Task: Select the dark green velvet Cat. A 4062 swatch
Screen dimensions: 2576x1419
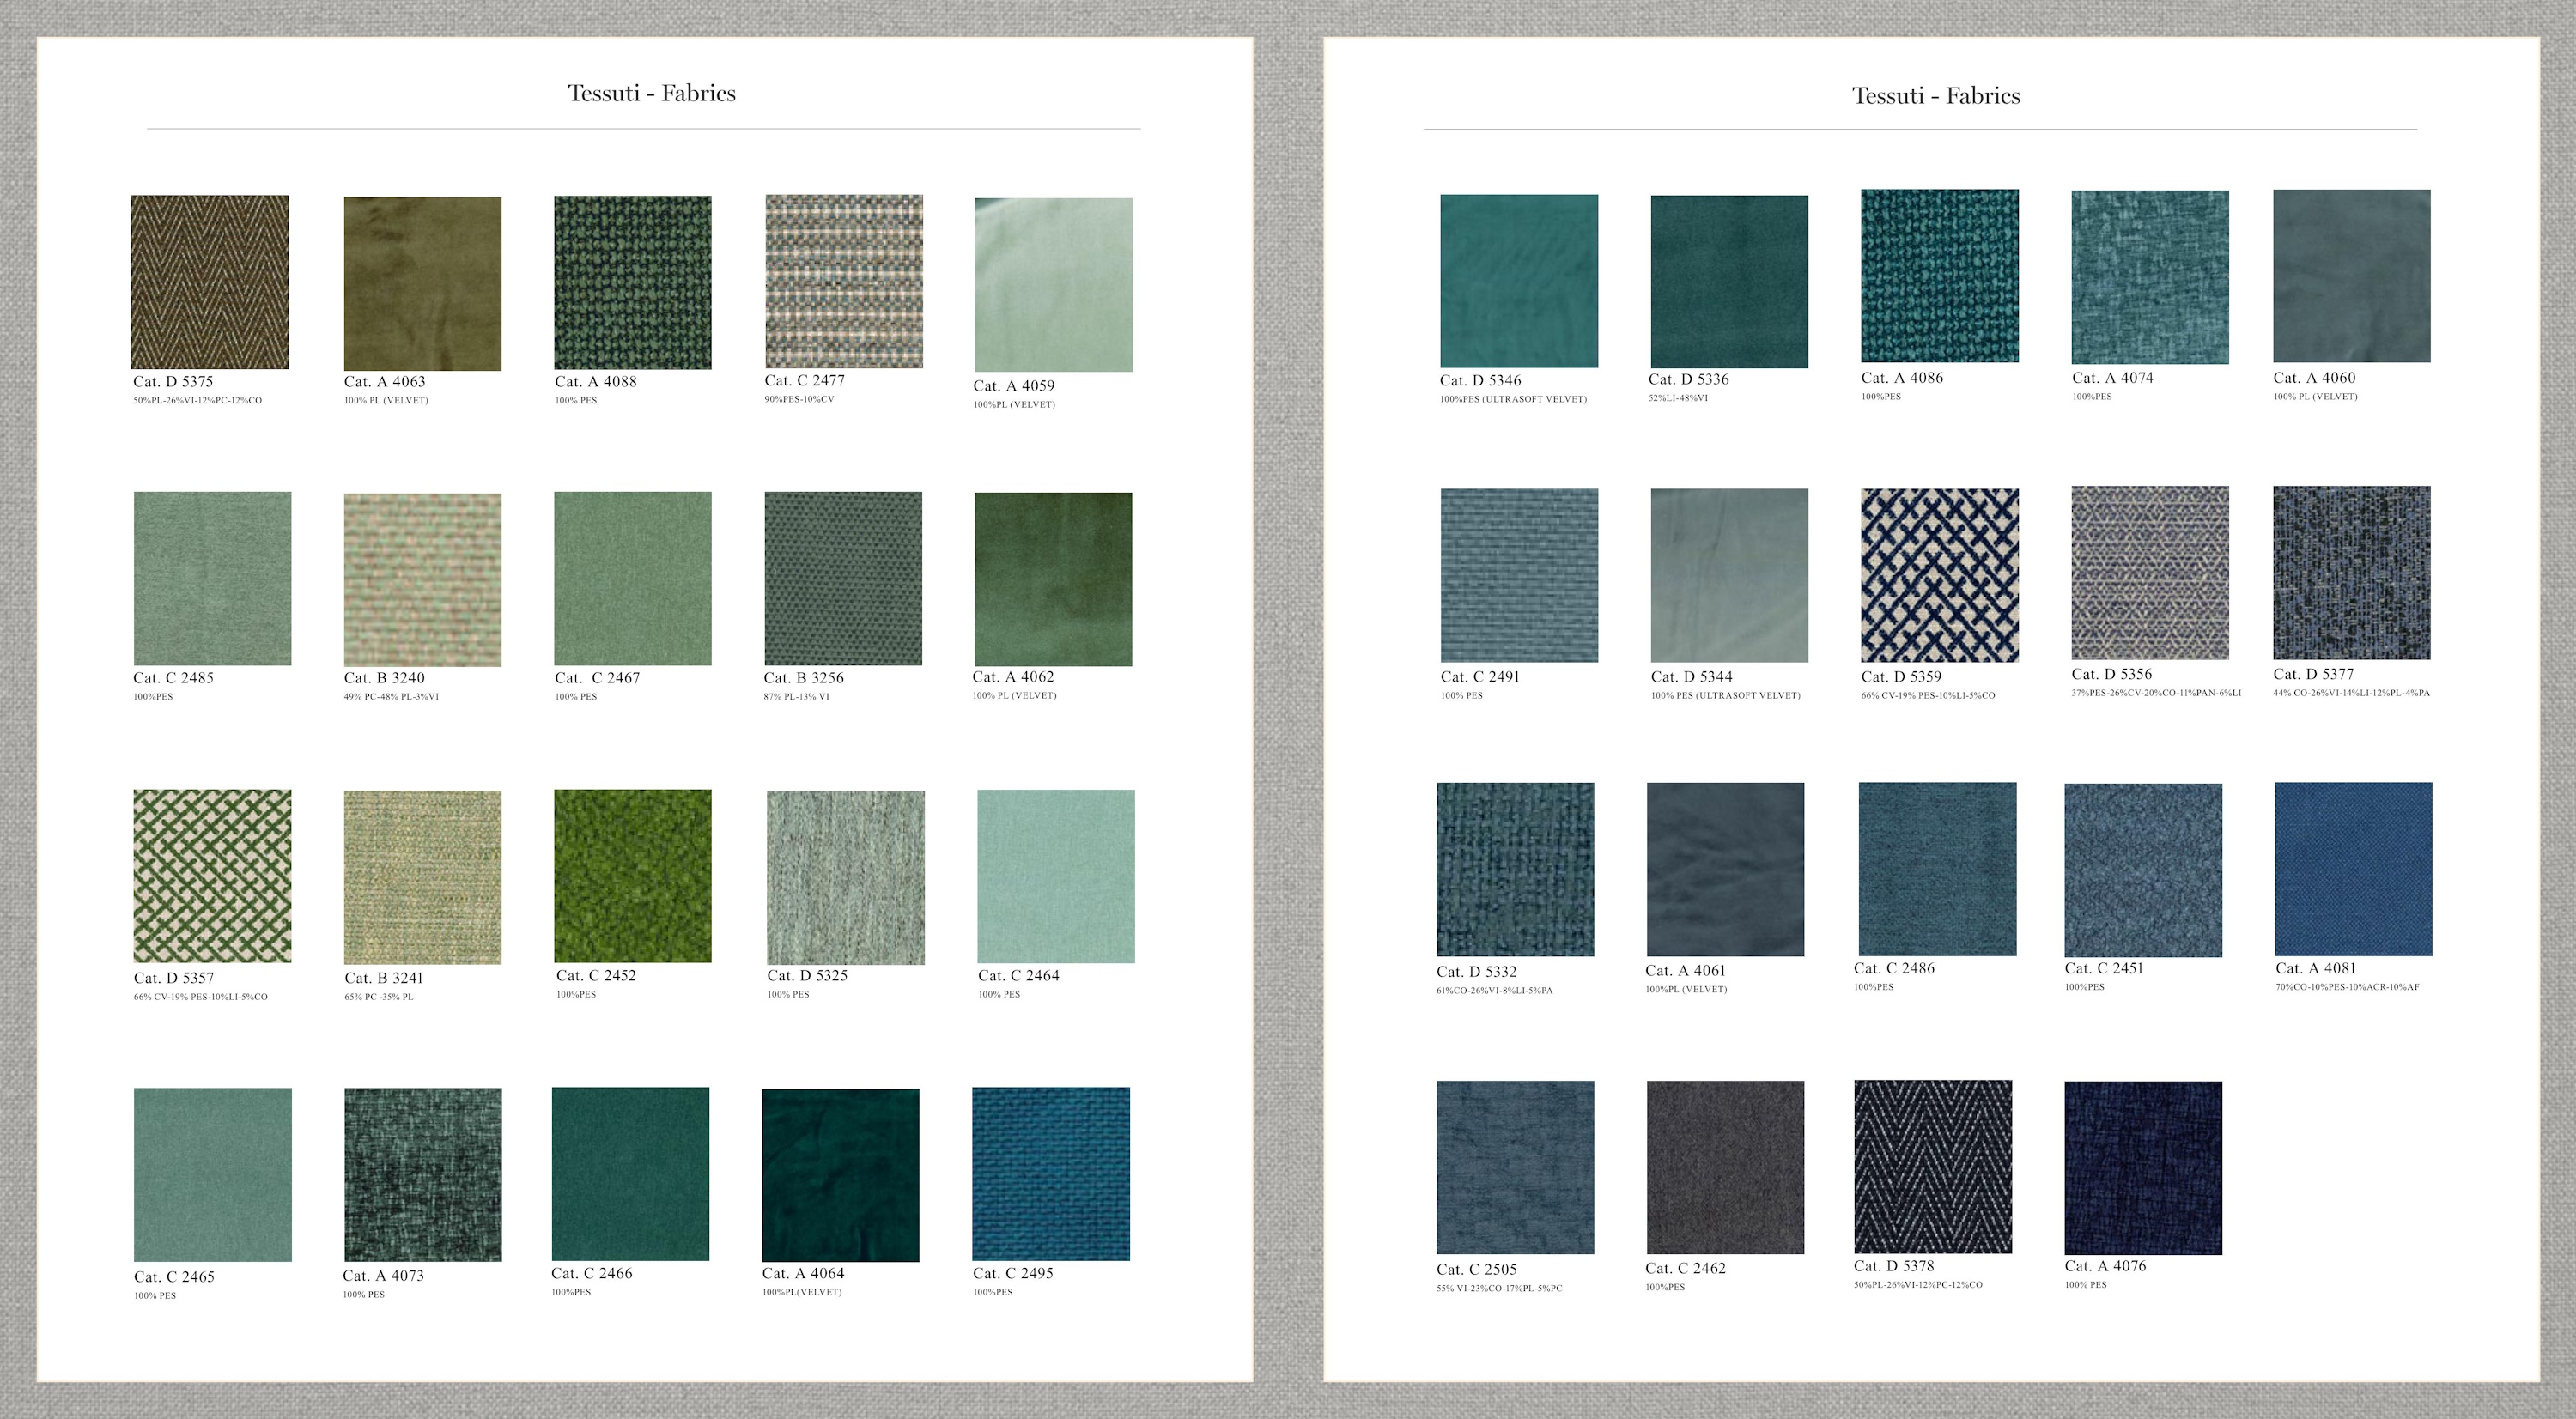Action: 1053,579
